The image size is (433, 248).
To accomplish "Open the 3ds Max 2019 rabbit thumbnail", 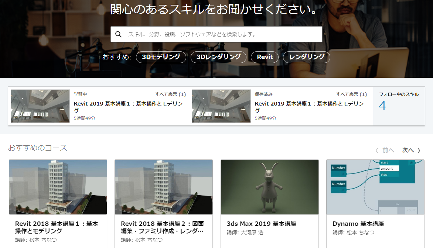I will (270, 187).
